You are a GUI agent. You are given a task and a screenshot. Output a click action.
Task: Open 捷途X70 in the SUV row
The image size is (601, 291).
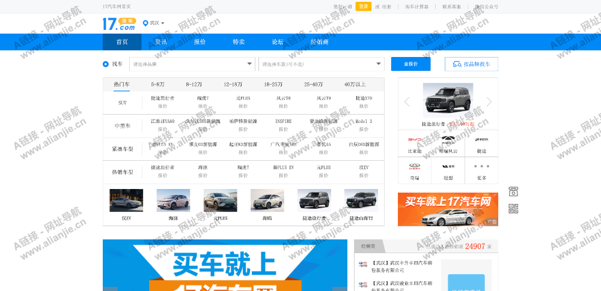click(364, 98)
